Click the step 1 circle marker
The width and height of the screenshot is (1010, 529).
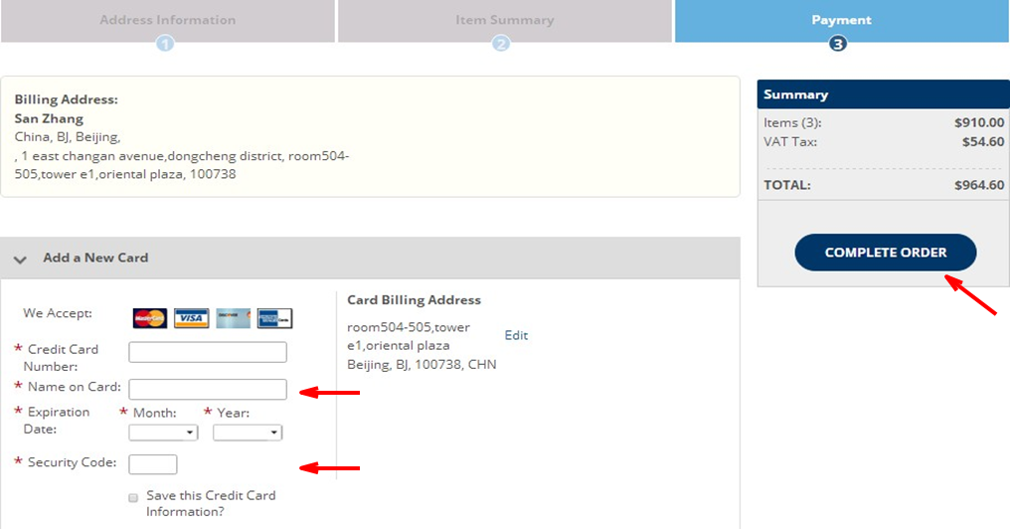[165, 44]
